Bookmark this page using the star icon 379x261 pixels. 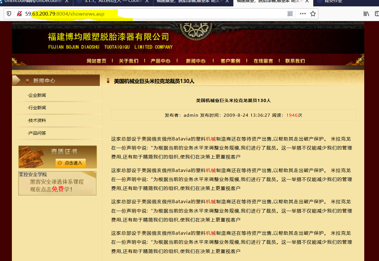[313, 13]
